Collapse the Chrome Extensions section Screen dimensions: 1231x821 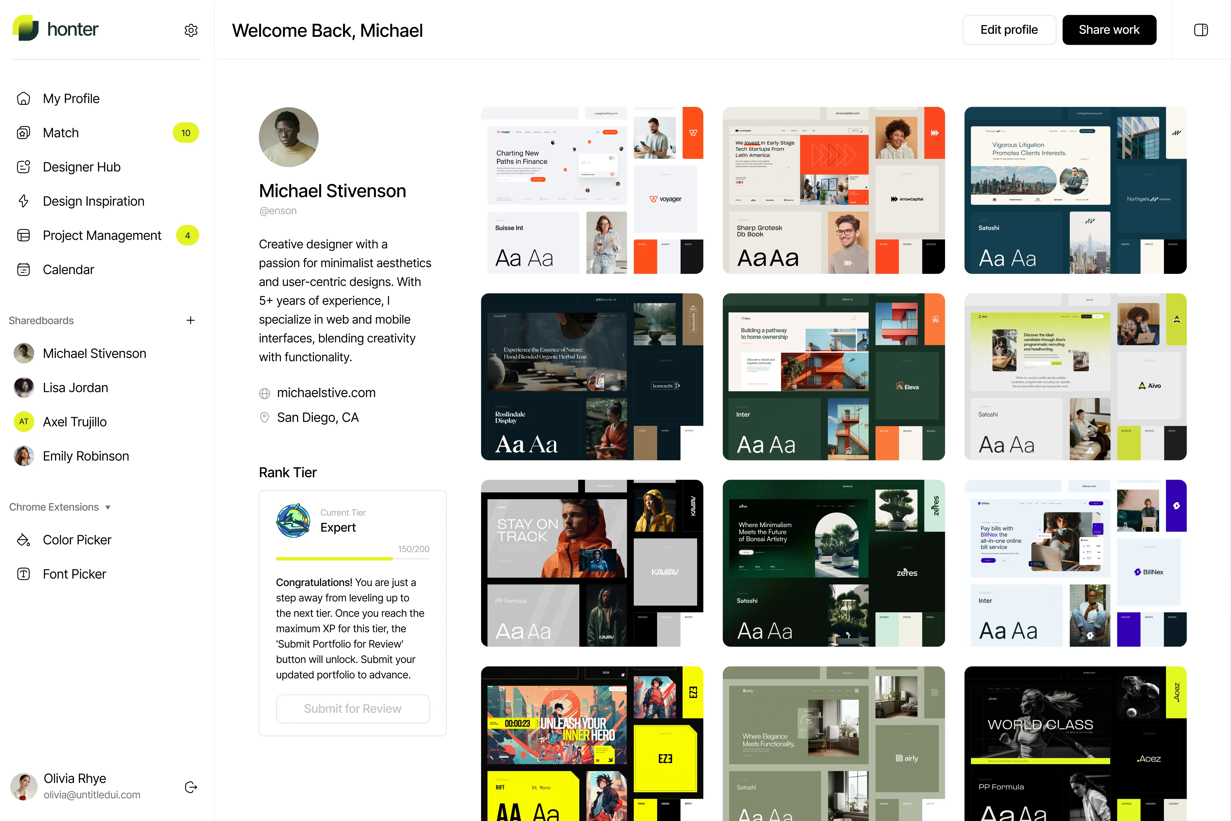pyautogui.click(x=107, y=507)
